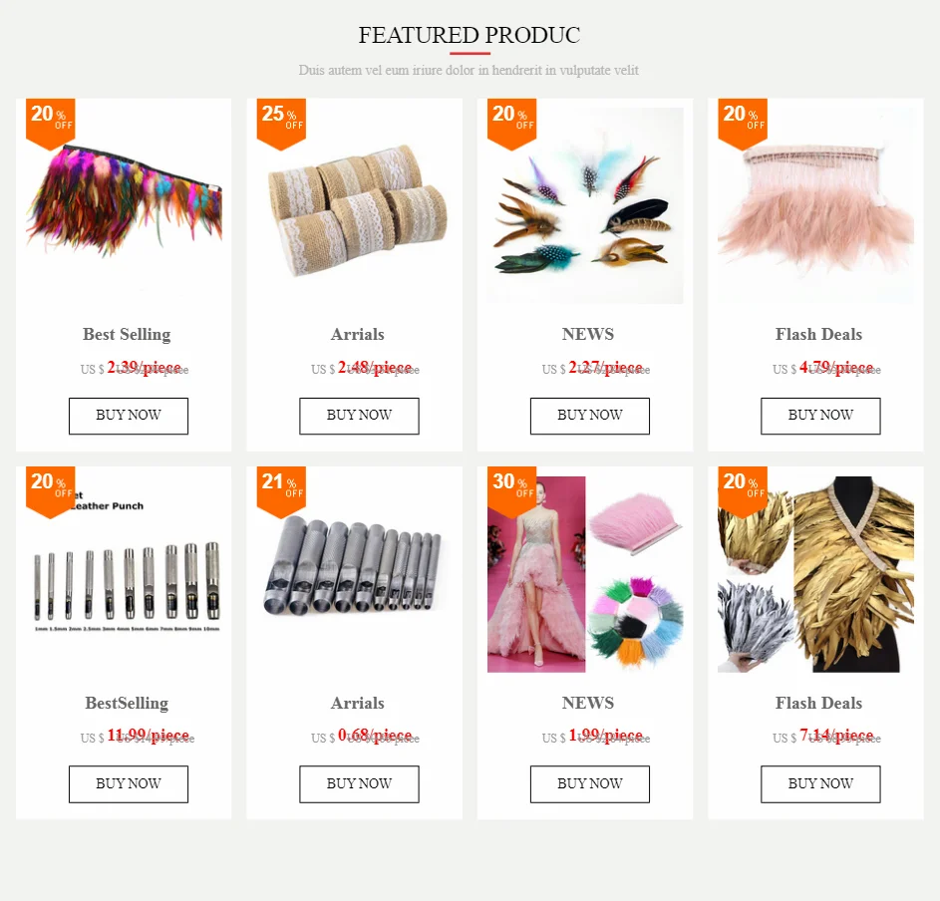This screenshot has width=940, height=901.
Task: Click the 30% OFF badge on pink dress
Action: tap(512, 490)
